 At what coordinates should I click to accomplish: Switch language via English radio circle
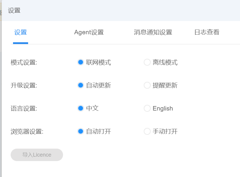pyautogui.click(x=147, y=108)
